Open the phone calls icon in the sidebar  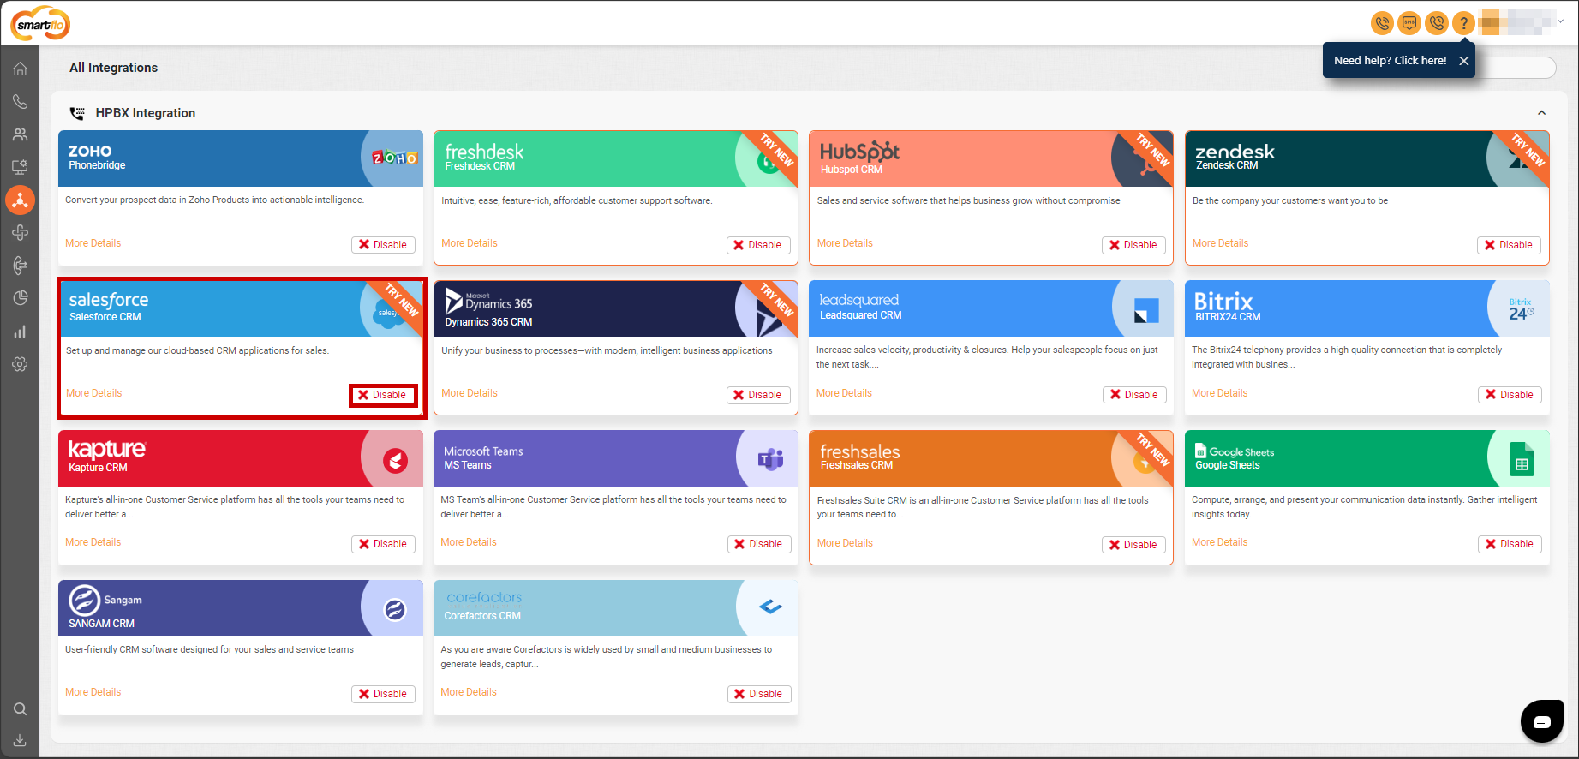pyautogui.click(x=20, y=102)
